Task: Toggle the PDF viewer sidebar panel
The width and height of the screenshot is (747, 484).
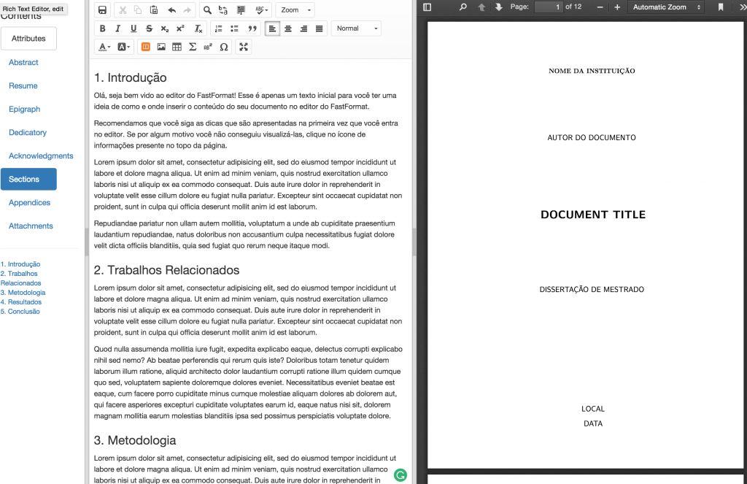Action: point(427,8)
